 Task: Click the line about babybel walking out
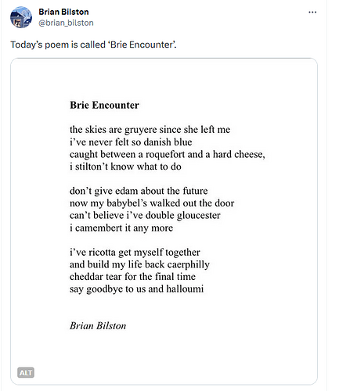[152, 203]
